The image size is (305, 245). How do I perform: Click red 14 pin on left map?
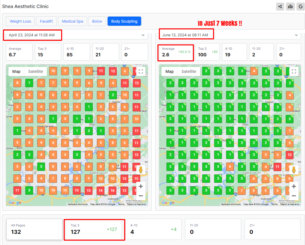point(101,190)
